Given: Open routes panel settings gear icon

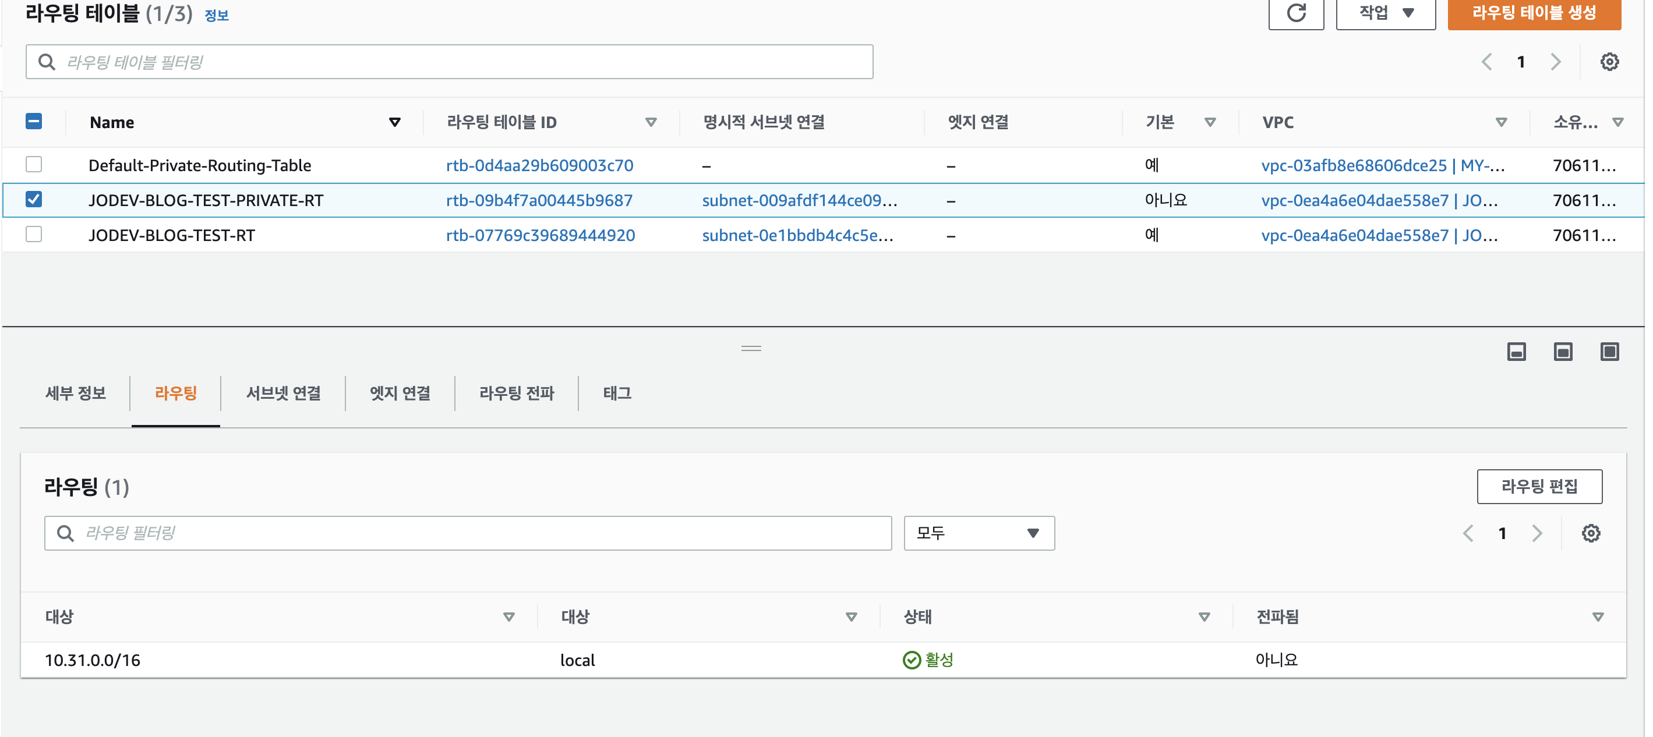Looking at the screenshot, I should tap(1590, 533).
